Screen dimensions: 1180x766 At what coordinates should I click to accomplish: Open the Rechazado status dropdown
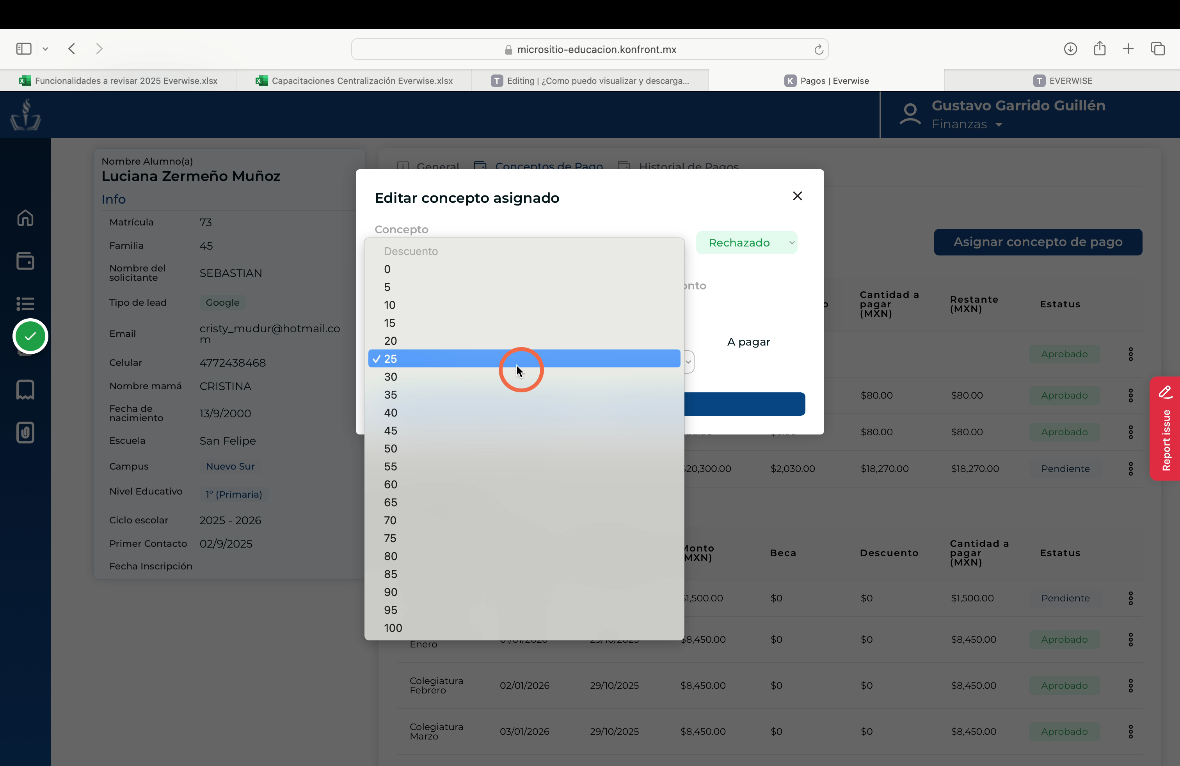coord(747,243)
